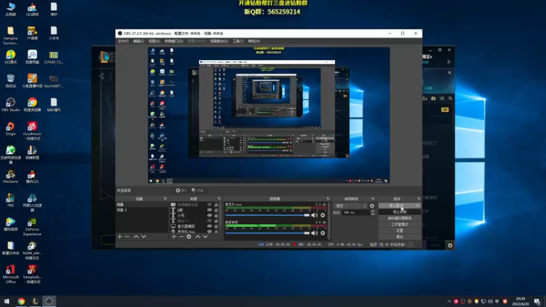546x307 pixels.
Task: Mute the microphone channel speaker icon
Action: click(x=315, y=215)
